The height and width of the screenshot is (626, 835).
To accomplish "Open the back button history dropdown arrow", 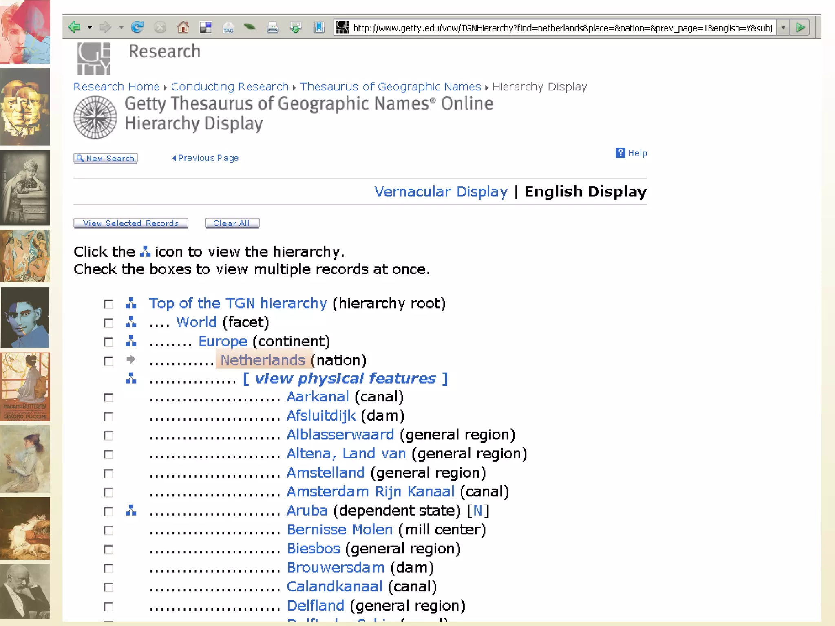I will click(90, 28).
